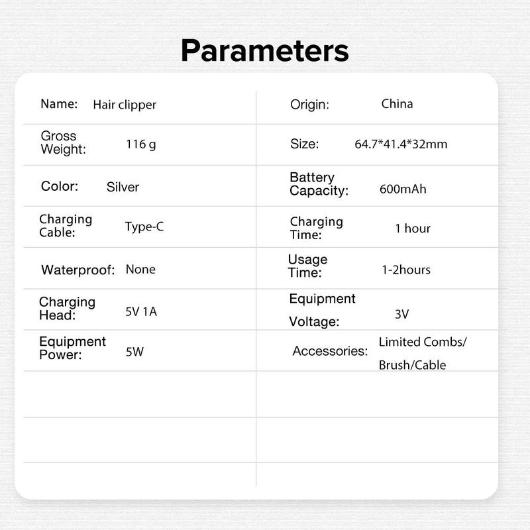This screenshot has height=530, width=530.
Task: Click the 3V equipment voltage value
Action: click(x=402, y=314)
